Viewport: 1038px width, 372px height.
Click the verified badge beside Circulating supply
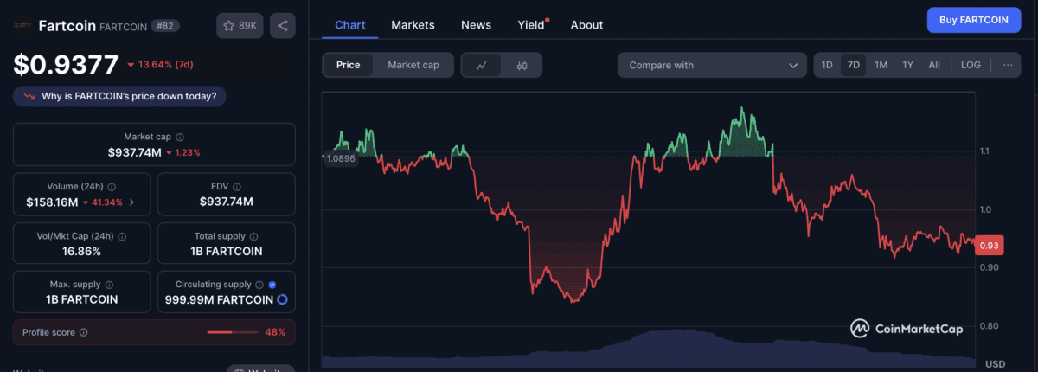pyautogui.click(x=272, y=285)
